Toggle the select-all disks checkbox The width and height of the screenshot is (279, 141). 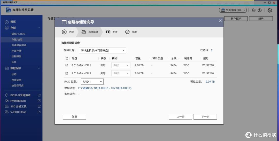67,58
